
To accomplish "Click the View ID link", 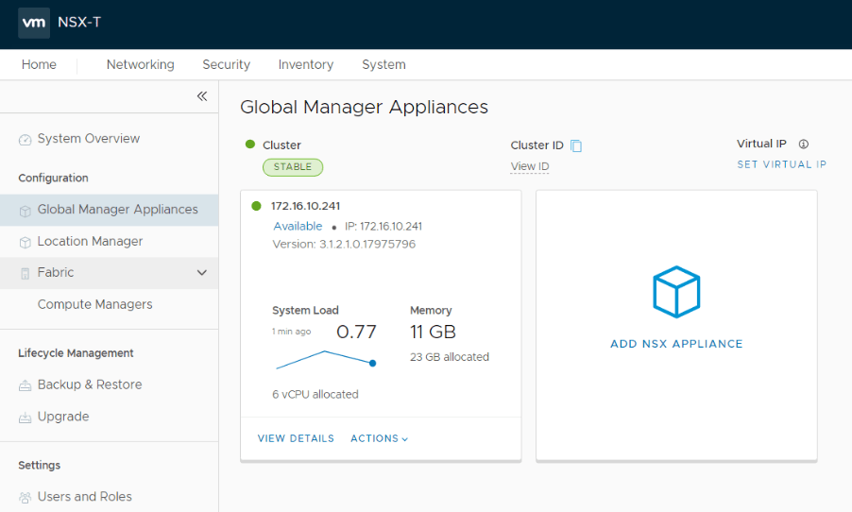I will (530, 166).
